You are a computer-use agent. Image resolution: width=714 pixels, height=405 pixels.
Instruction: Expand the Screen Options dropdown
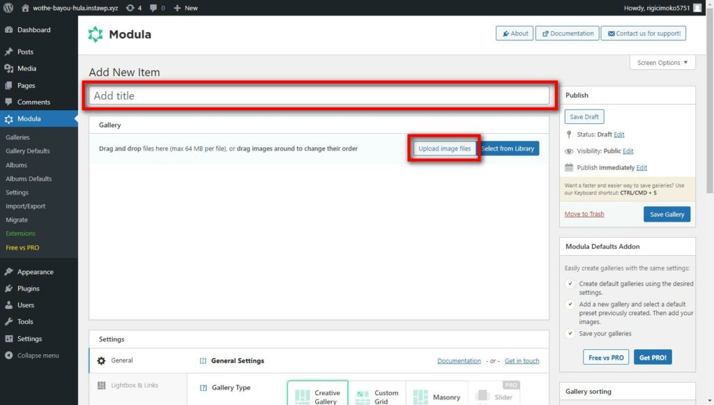(x=662, y=63)
